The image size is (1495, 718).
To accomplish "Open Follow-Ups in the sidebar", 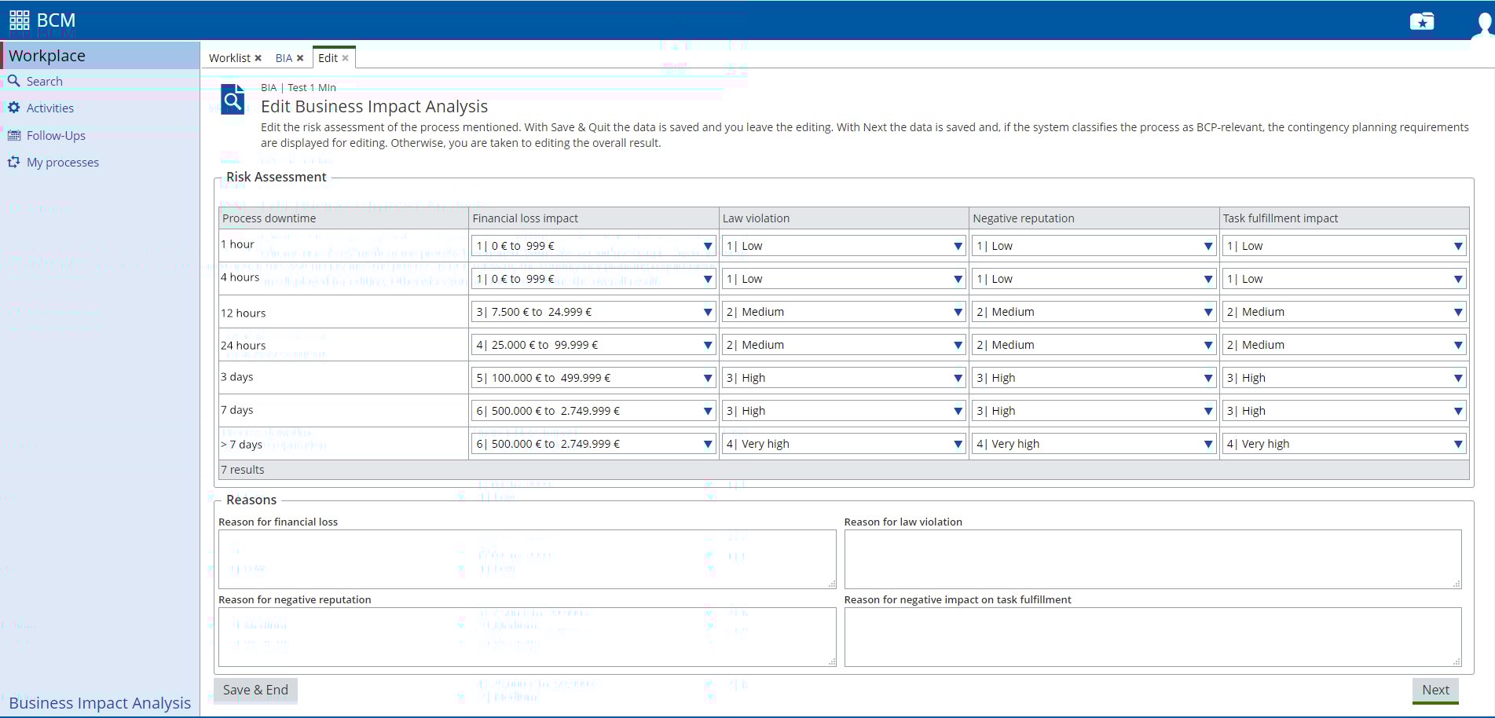I will tap(56, 135).
